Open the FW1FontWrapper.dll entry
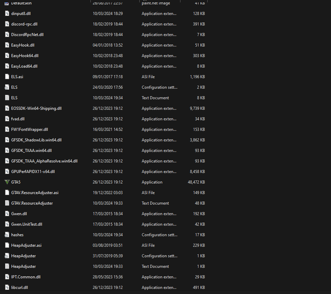Image resolution: width=331 pixels, height=294 pixels. (x=31, y=129)
